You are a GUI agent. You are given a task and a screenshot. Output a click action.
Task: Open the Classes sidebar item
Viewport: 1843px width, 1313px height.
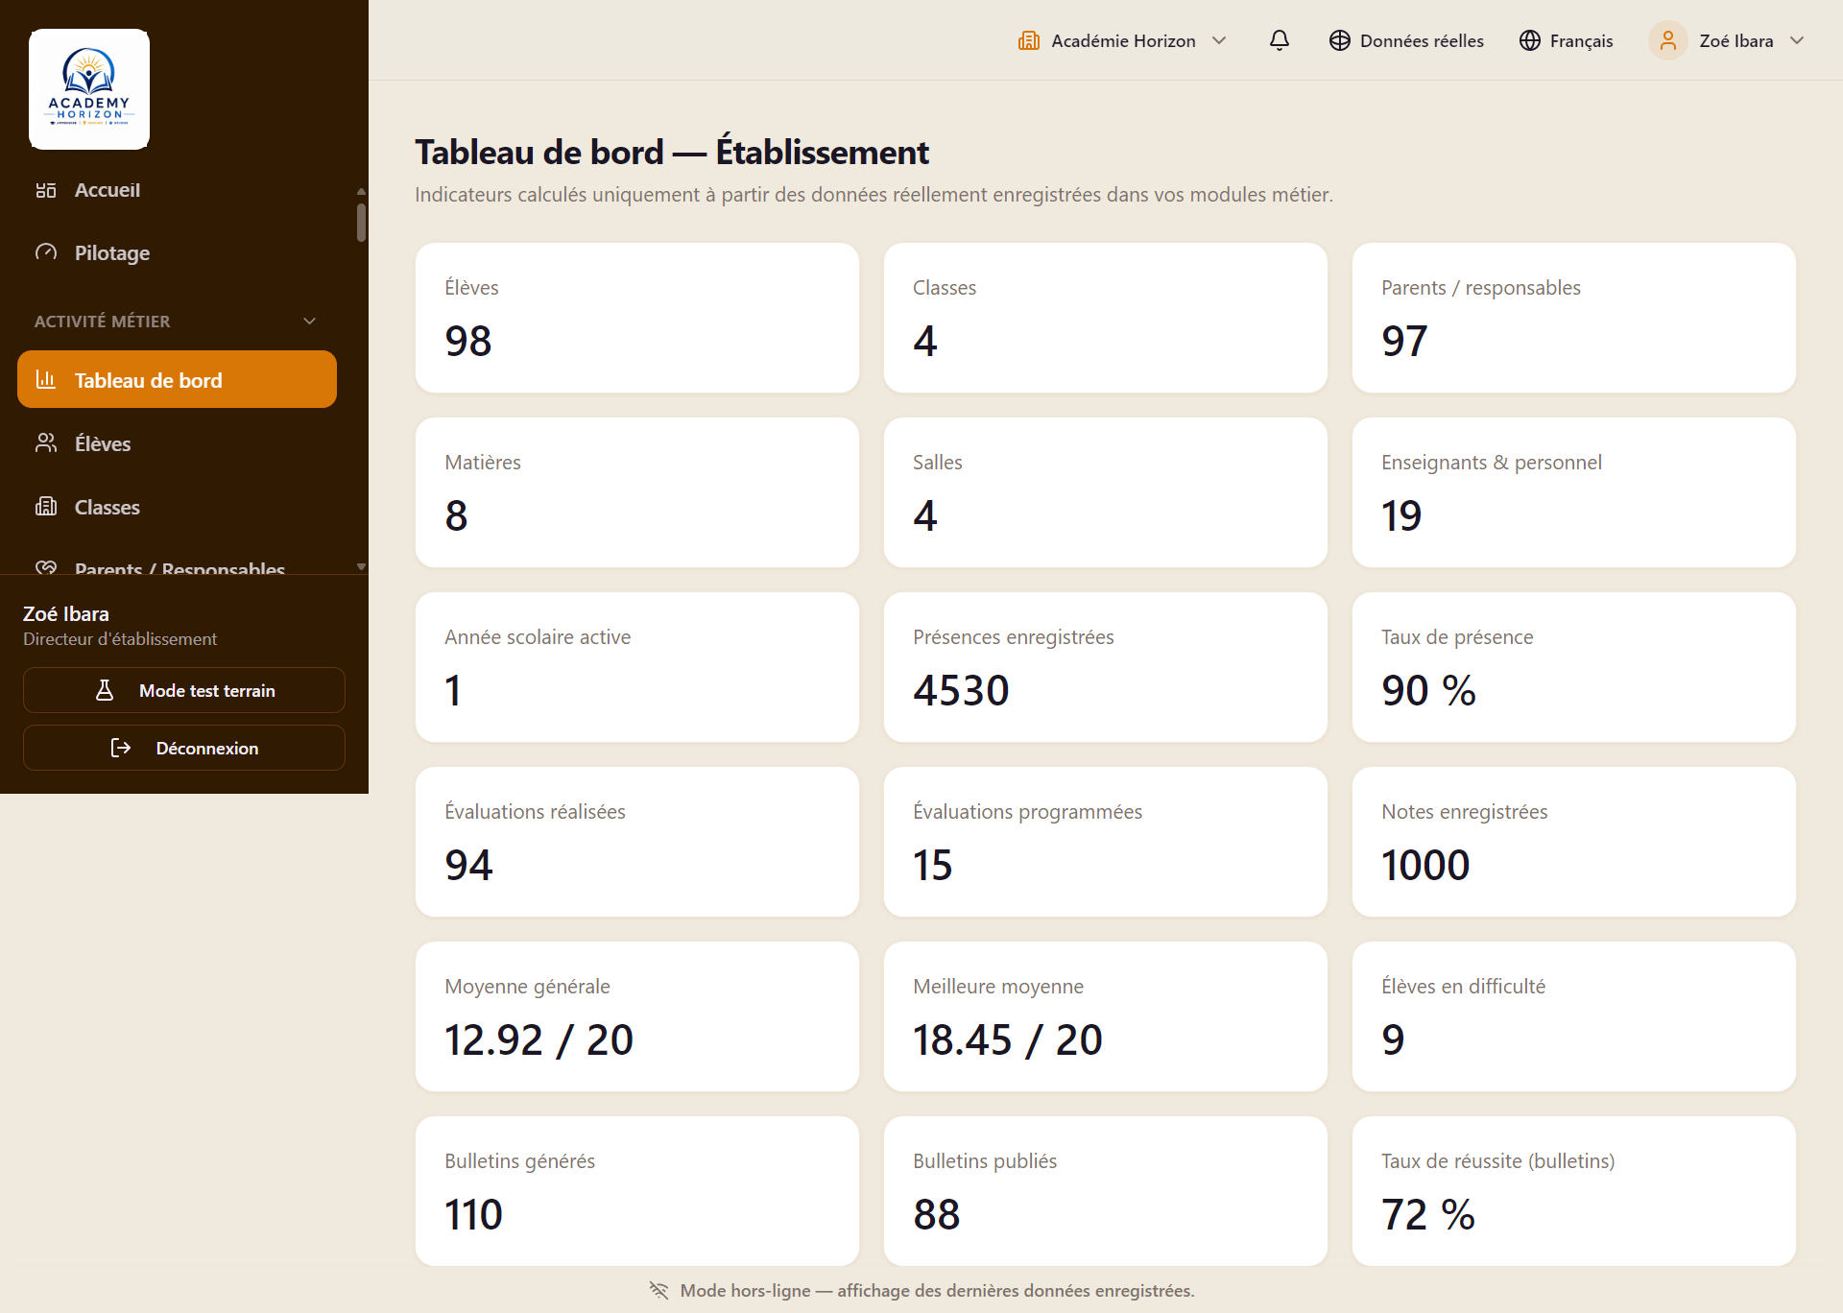coord(178,506)
